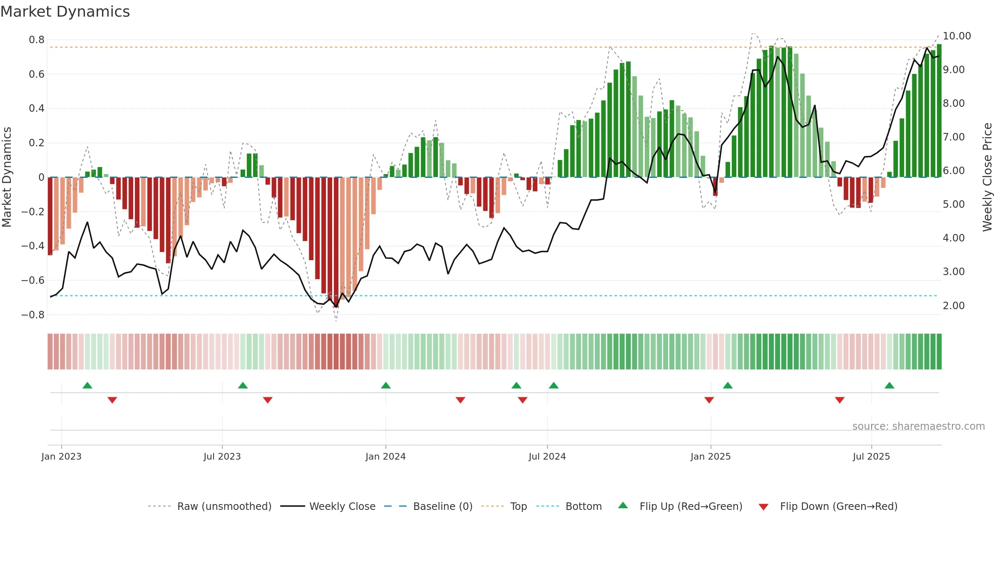This screenshot has height=561, width=999.
Task: Click the red flip-down marker at Jan 2025
Action: click(709, 400)
